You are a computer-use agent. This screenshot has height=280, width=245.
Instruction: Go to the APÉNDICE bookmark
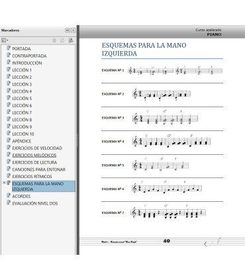tap(22, 141)
